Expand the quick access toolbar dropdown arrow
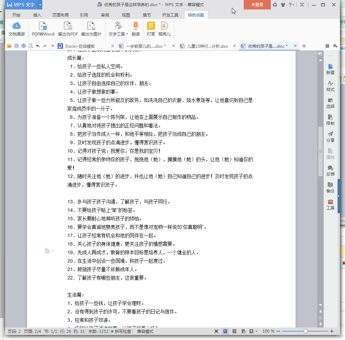This screenshot has width=345, height=340. click(52, 46)
